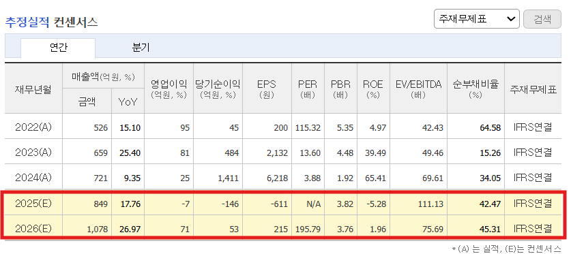Click the EPS column header
571x254 pixels.
coord(267,89)
